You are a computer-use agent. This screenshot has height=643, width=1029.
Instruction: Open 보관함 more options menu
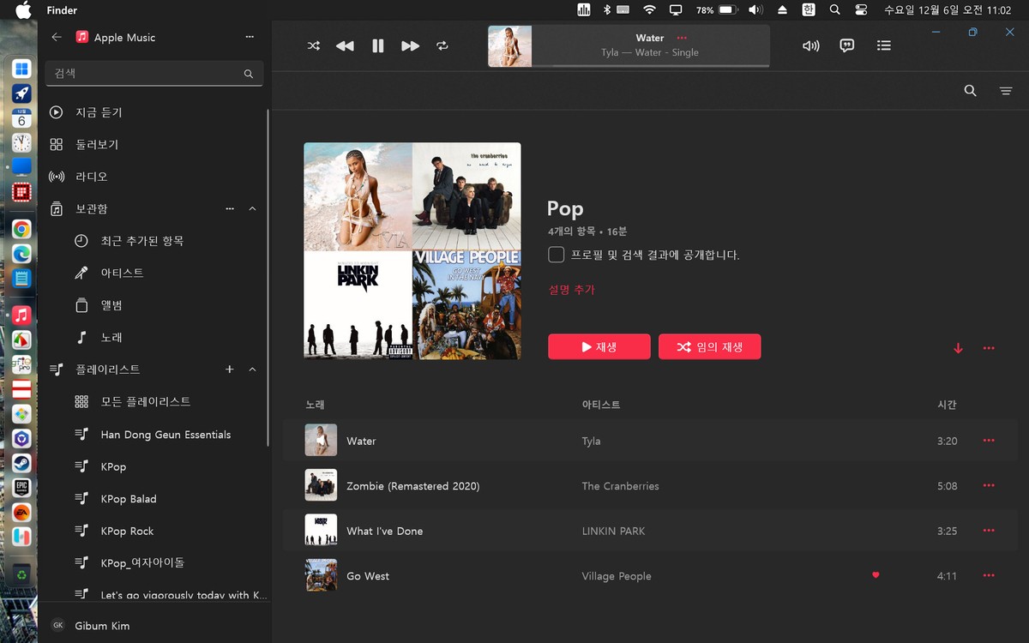(229, 208)
